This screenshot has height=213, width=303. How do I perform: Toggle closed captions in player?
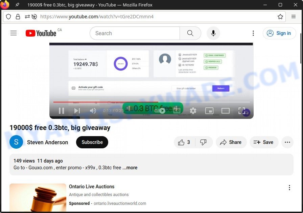[x=177, y=111]
